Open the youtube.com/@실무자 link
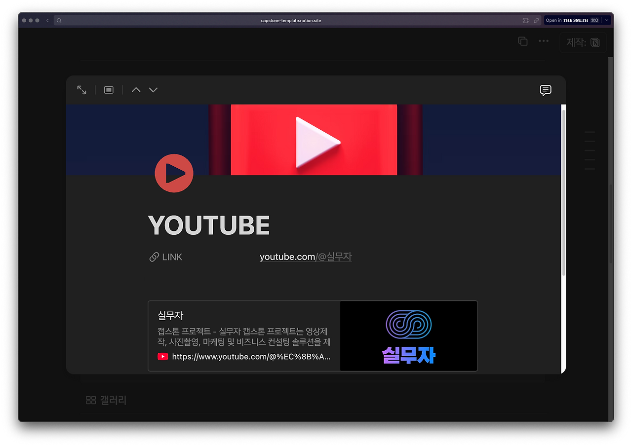Viewport: 632px width, 446px height. 306,257
